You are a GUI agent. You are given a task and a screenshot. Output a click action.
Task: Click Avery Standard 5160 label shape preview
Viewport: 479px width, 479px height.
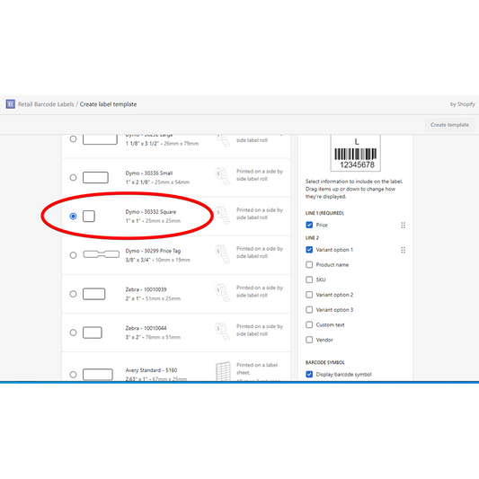click(98, 375)
